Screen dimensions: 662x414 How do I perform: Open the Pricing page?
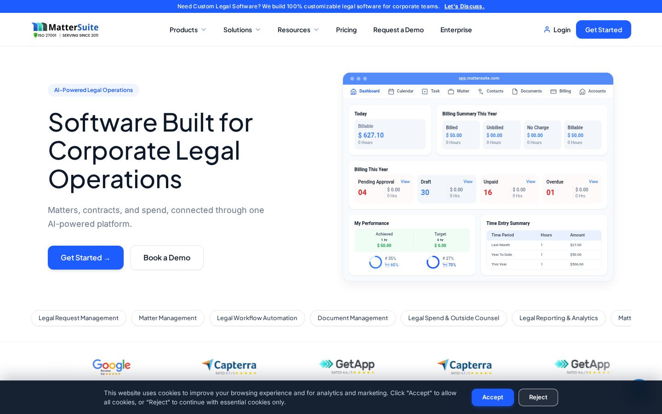[346, 30]
